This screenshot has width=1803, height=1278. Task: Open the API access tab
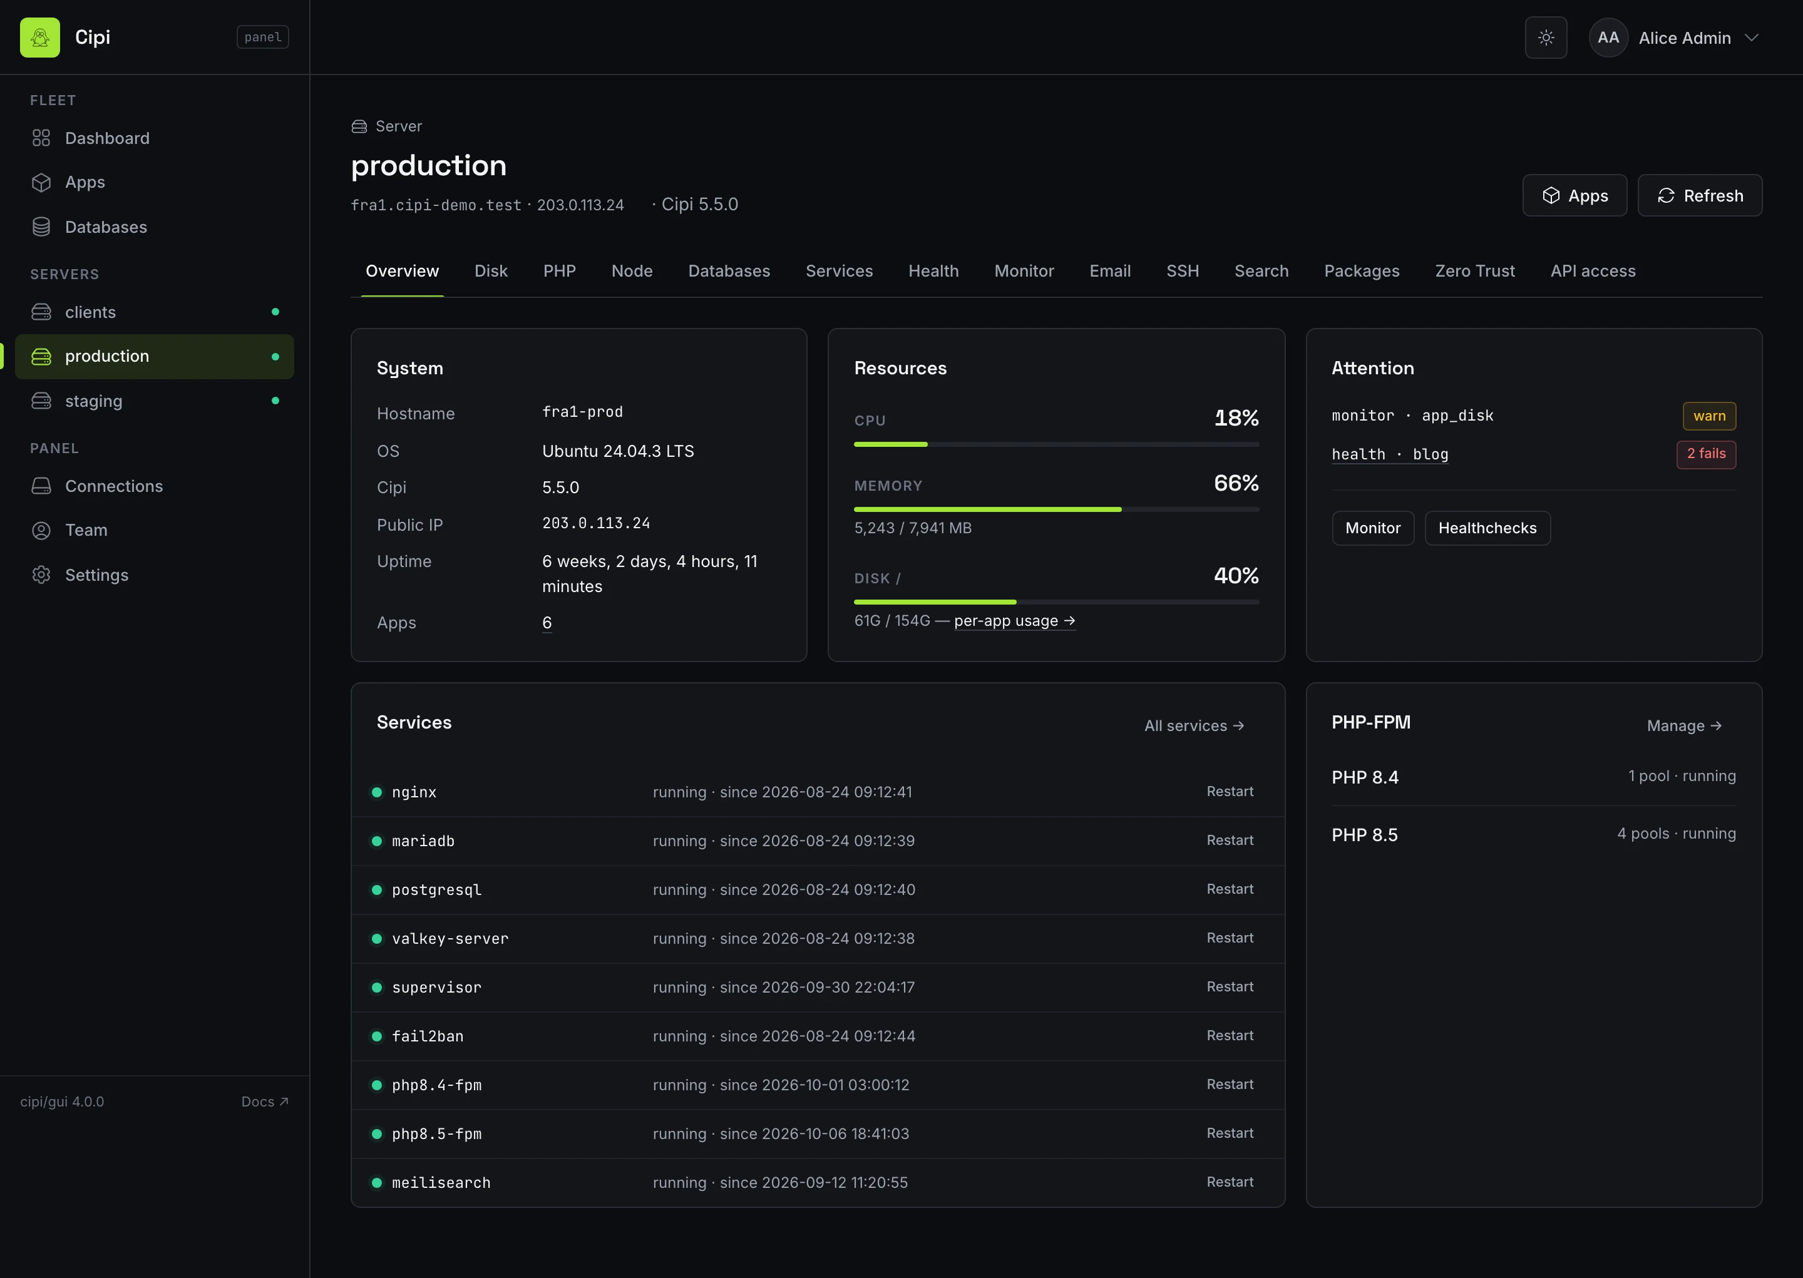[1593, 272]
